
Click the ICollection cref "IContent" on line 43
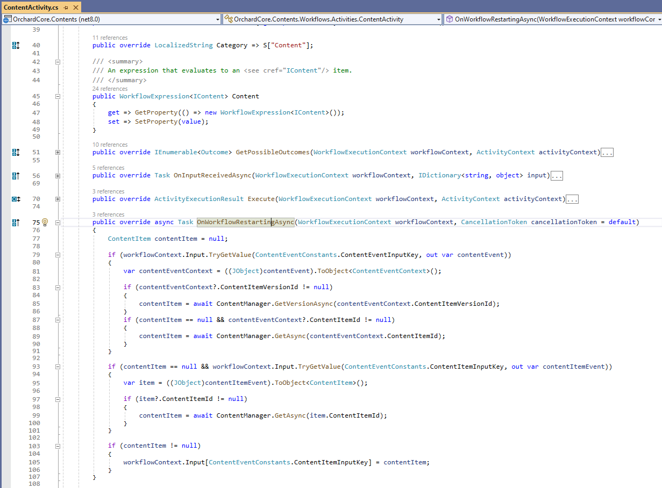coord(302,71)
